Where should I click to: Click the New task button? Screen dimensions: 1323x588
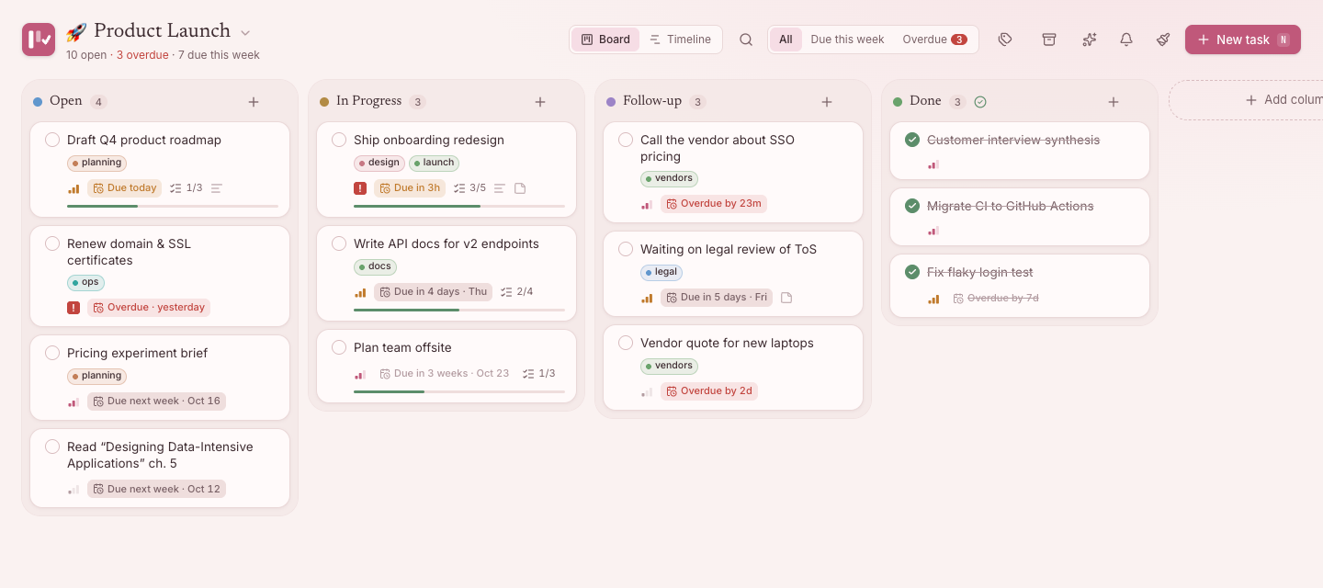pyautogui.click(x=1243, y=40)
